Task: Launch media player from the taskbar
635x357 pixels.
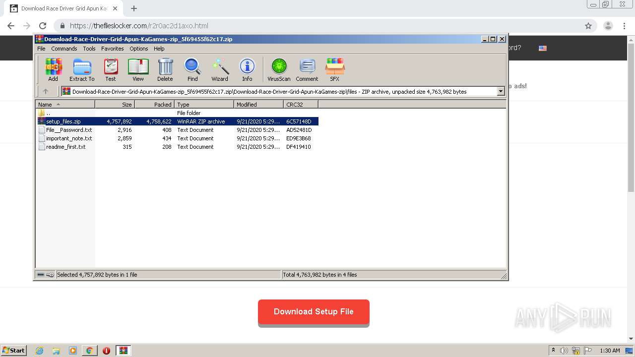Action: (x=73, y=351)
